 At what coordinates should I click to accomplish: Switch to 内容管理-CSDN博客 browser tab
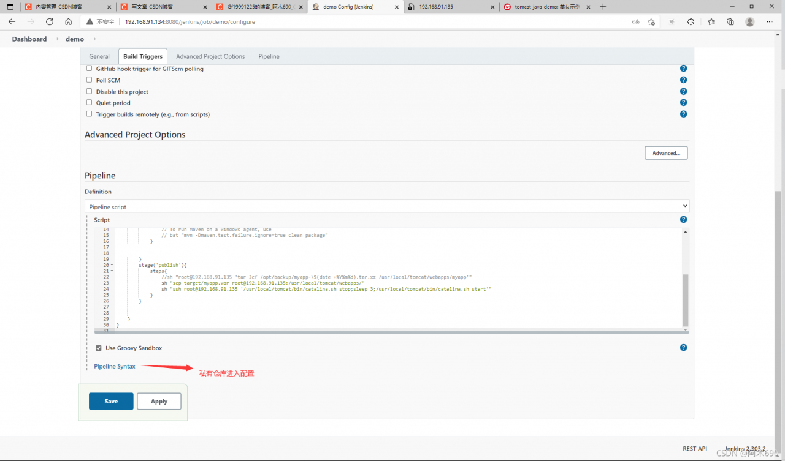(68, 7)
